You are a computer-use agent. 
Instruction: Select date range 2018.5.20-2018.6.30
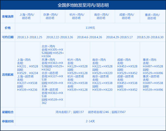click(x=150, y=37)
